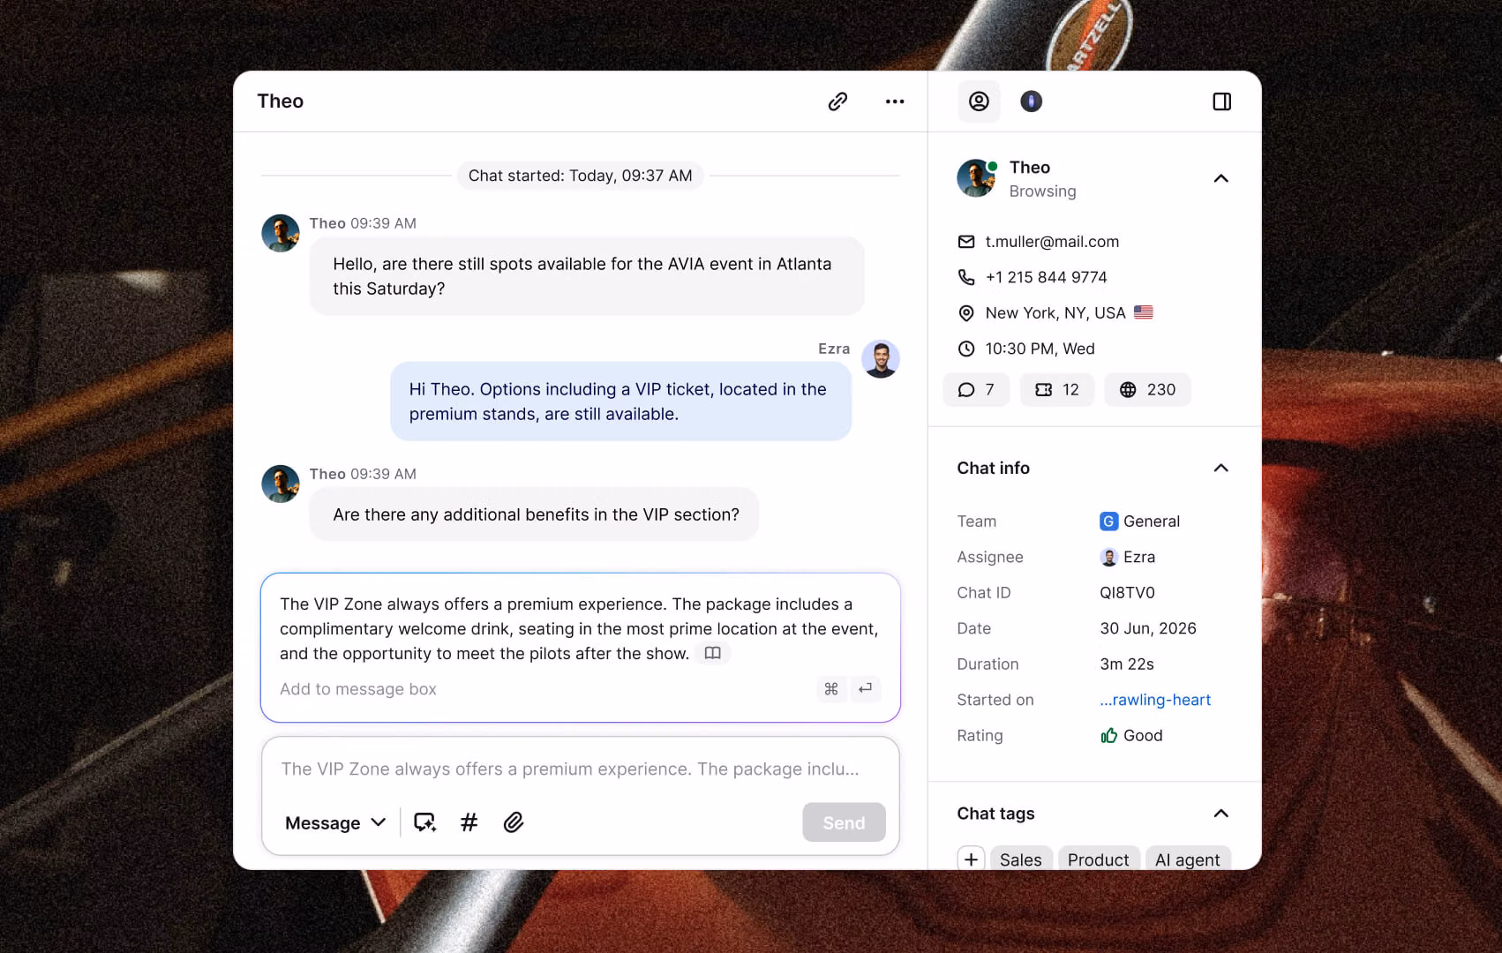This screenshot has width=1502, height=953.
Task: Copy chat link using the link icon
Action: point(837,101)
